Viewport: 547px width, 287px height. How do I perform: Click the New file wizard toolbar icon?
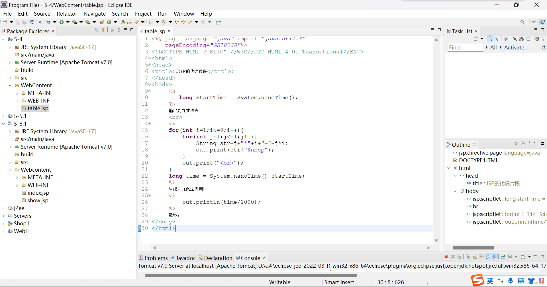[x=5, y=22]
